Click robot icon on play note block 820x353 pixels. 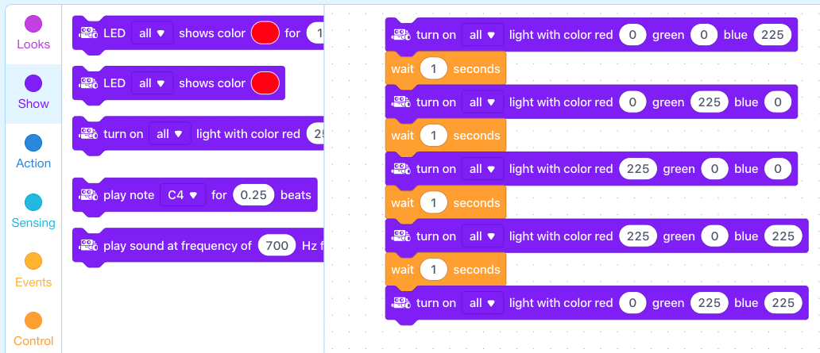[x=88, y=195]
